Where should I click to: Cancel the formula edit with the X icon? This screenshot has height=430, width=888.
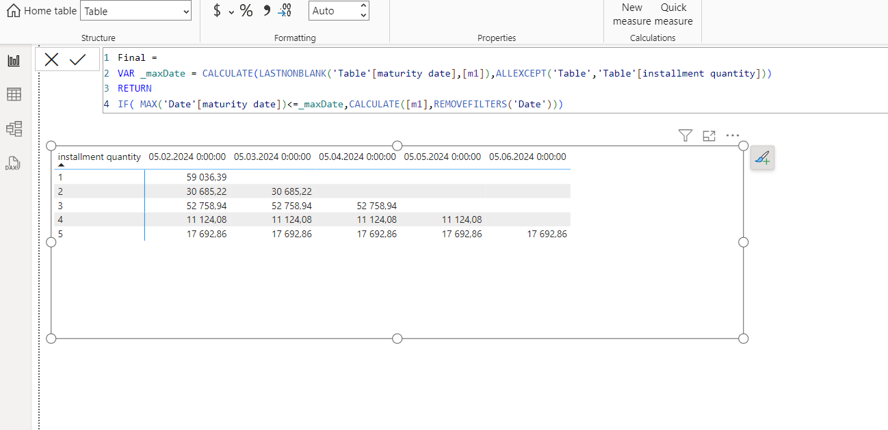click(52, 59)
